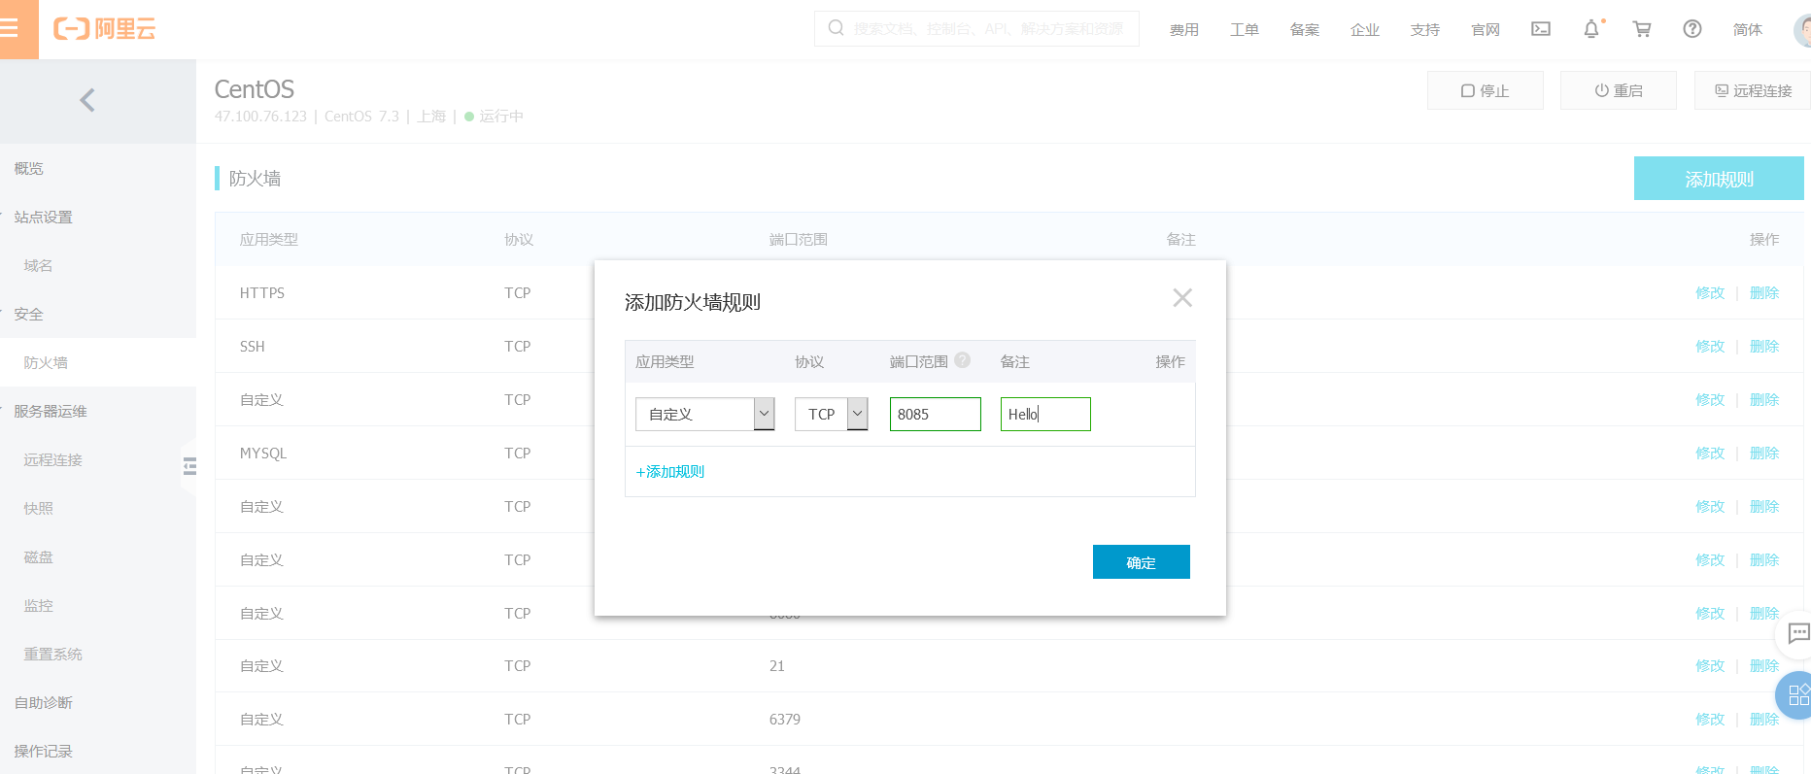The height and width of the screenshot is (774, 1811).
Task: Open 域名 in sidebar
Action: (x=39, y=266)
